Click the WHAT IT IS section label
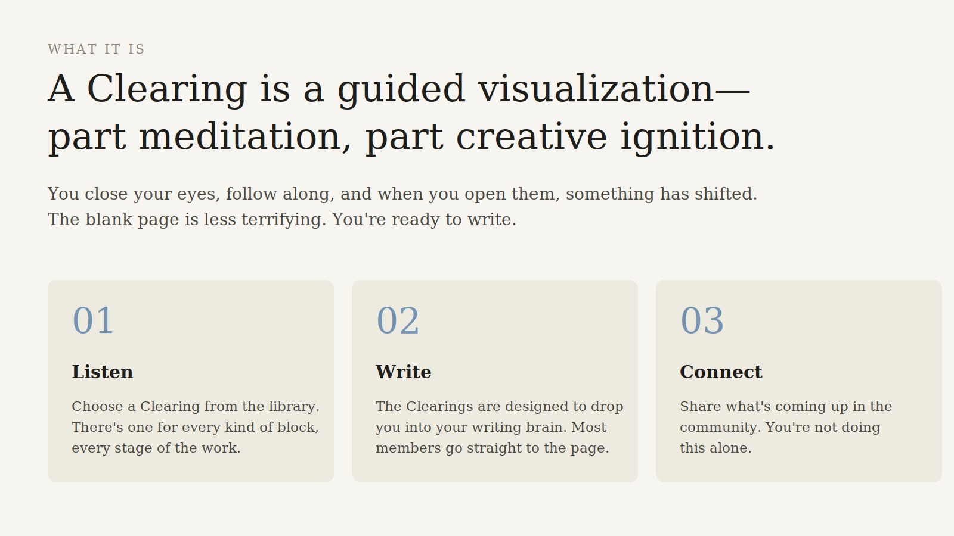 tap(96, 49)
